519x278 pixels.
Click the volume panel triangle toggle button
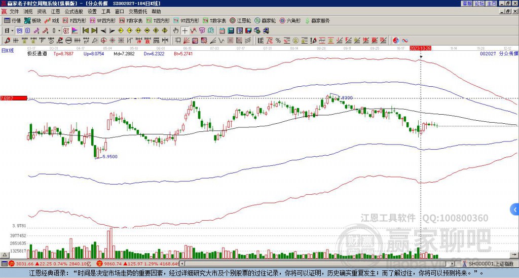5,255
